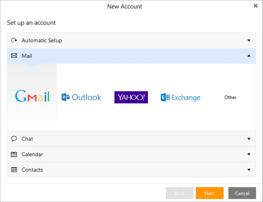Choose the Other mail provider option
The image size is (263, 202).
(230, 97)
